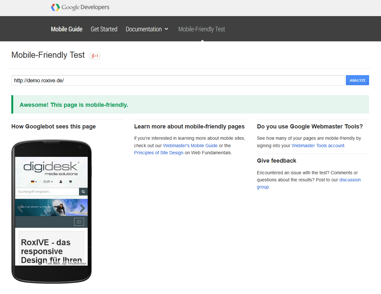Click the hamburger menu icon in phone preview
Viewport: 381px width, 294px height.
pyautogui.click(x=79, y=222)
